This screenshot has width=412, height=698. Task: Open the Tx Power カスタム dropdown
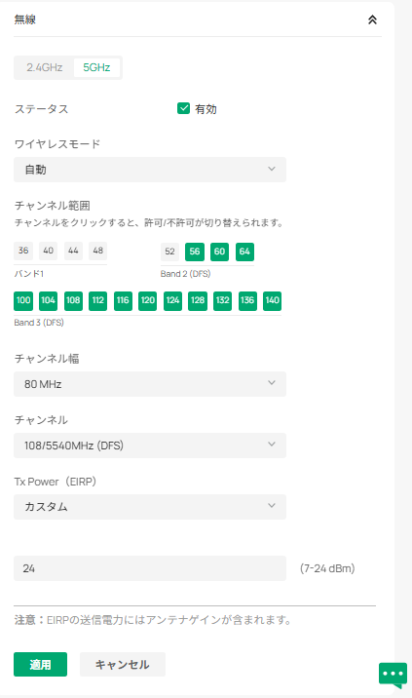(x=150, y=507)
